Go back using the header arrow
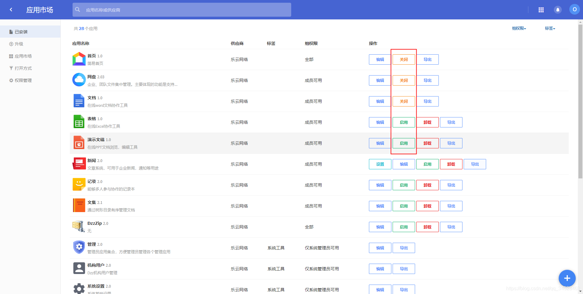Screen dimensions: 583x294 [11, 10]
